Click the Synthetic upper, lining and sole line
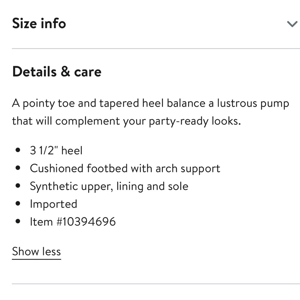 pyautogui.click(x=109, y=186)
